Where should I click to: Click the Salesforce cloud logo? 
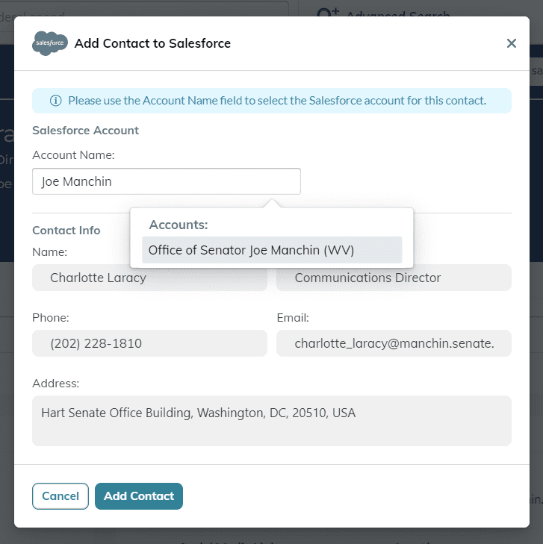[x=50, y=43]
